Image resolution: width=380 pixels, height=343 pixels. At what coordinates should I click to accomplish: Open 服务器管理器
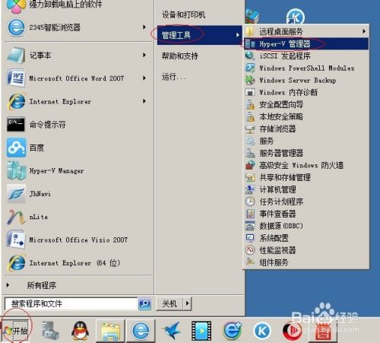coord(306,153)
